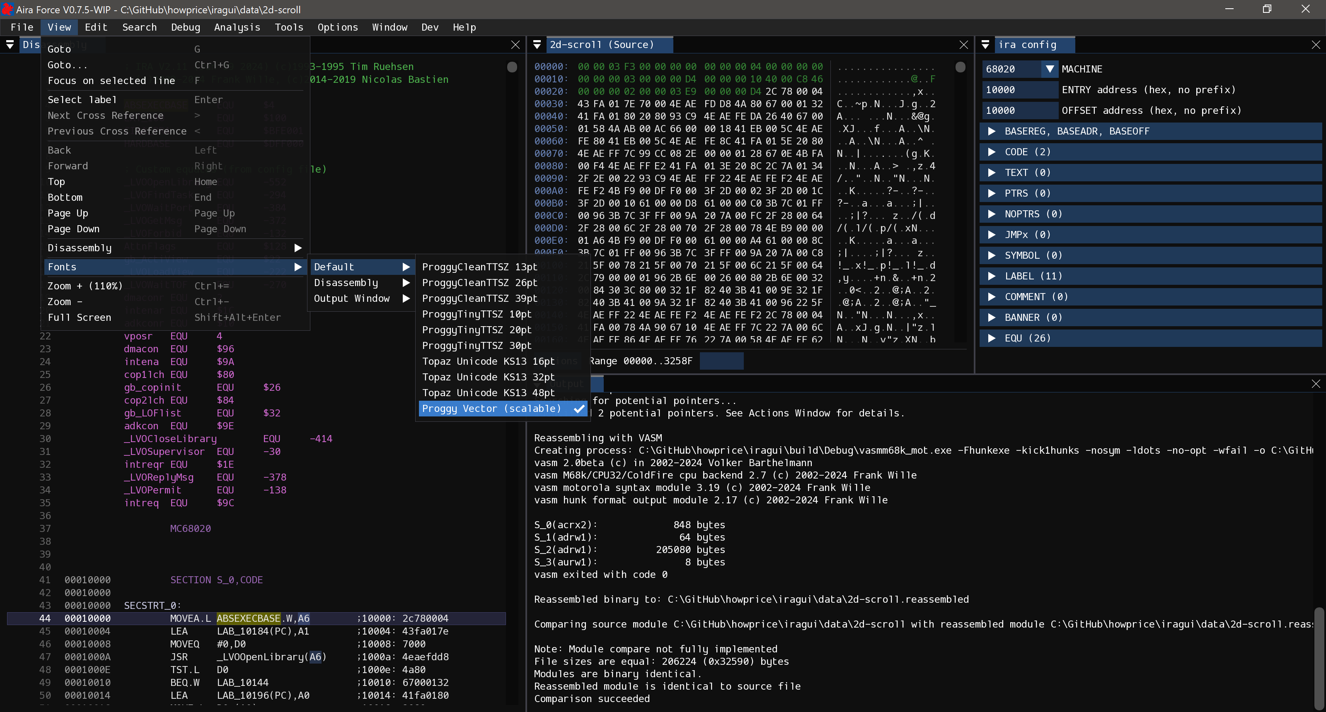The height and width of the screenshot is (712, 1326).
Task: Expand the BASEREG, BASEADR, BASEOFF section
Action: click(x=1150, y=131)
